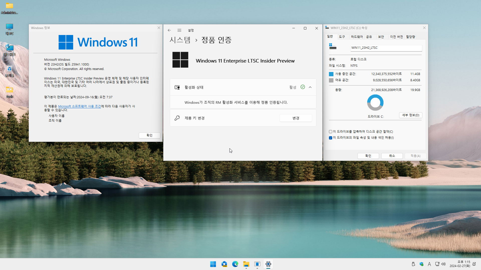Collapse the 활성화 상태 section chevron
The height and width of the screenshot is (270, 481).
pyautogui.click(x=310, y=87)
